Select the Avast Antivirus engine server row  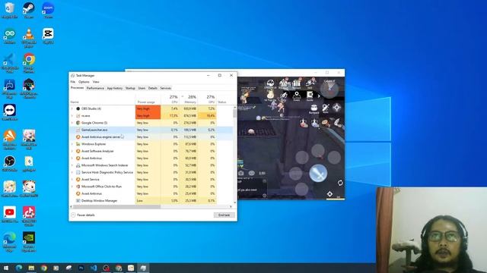click(151, 137)
